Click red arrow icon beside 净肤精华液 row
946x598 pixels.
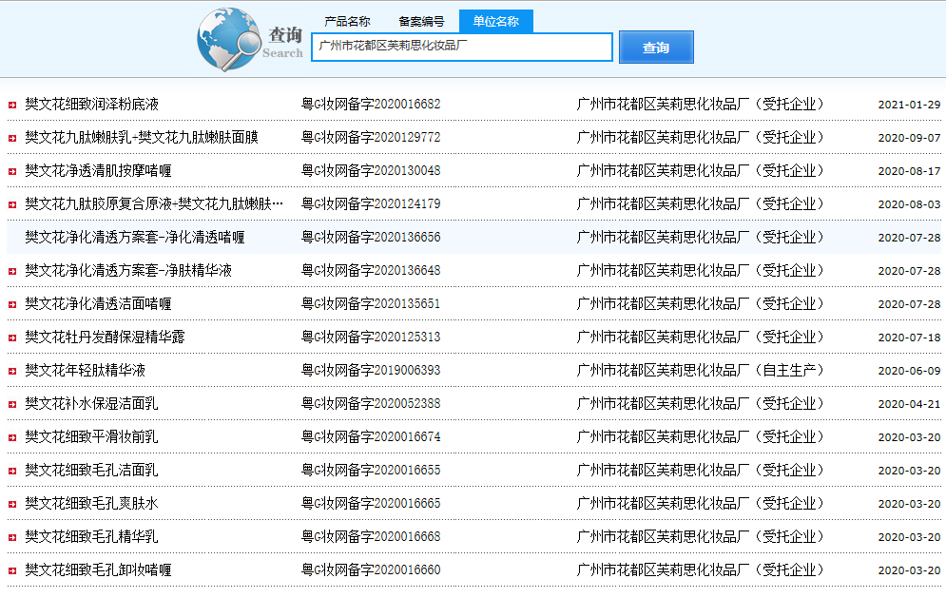pos(12,272)
